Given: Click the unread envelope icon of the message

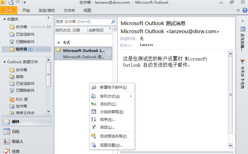Looking at the screenshot, I should pyautogui.click(x=59, y=50).
